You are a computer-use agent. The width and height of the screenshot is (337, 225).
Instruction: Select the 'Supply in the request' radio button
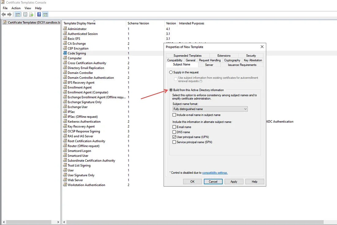(171, 72)
